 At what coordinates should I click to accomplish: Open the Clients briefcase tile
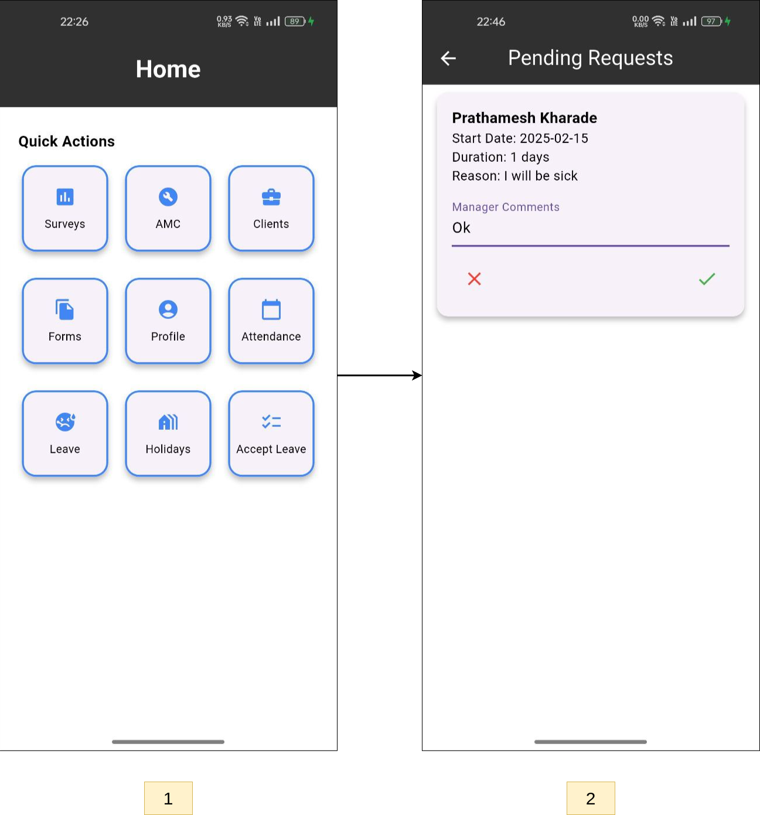[x=271, y=208]
